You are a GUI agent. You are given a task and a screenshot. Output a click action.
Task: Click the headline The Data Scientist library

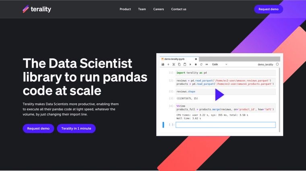pyautogui.click(x=85, y=77)
